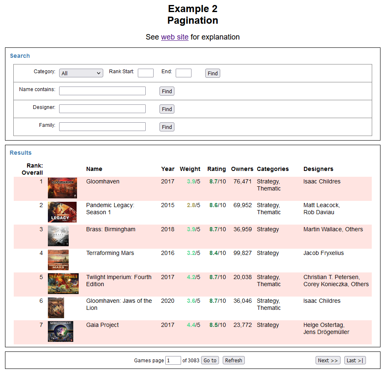Click the Go to page button
This screenshot has width=383, height=371.
[x=210, y=361]
